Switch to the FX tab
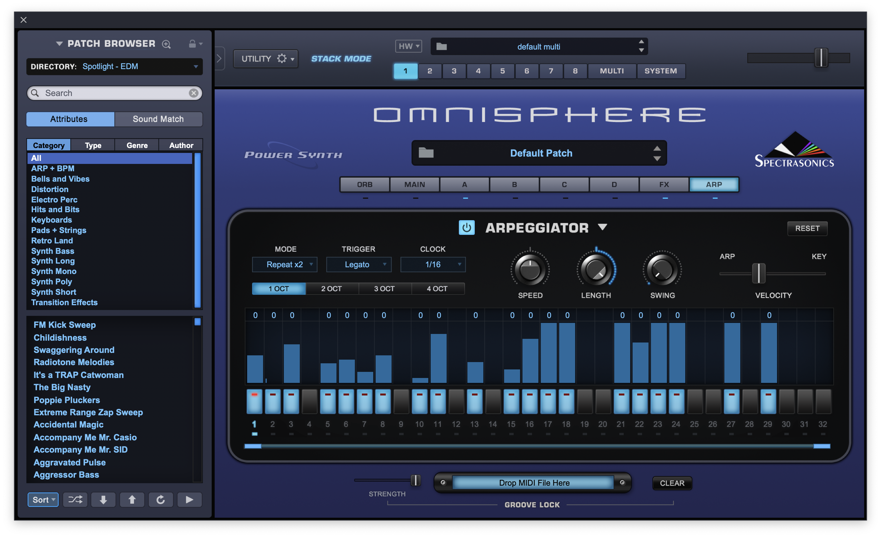 [664, 184]
